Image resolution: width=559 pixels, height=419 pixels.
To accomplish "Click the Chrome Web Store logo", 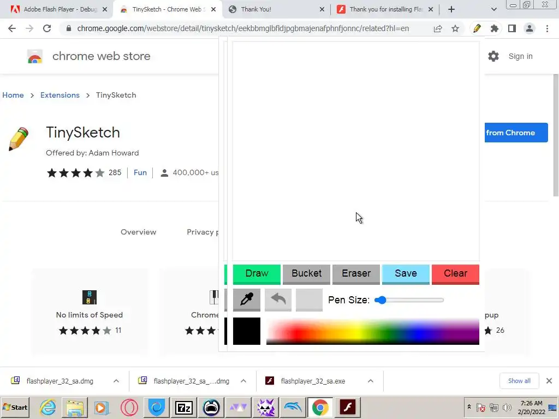I will click(35, 56).
